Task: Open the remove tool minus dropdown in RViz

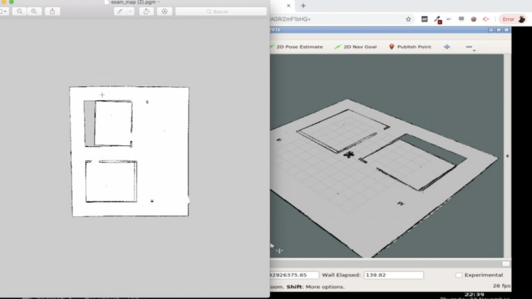Action: (470, 47)
